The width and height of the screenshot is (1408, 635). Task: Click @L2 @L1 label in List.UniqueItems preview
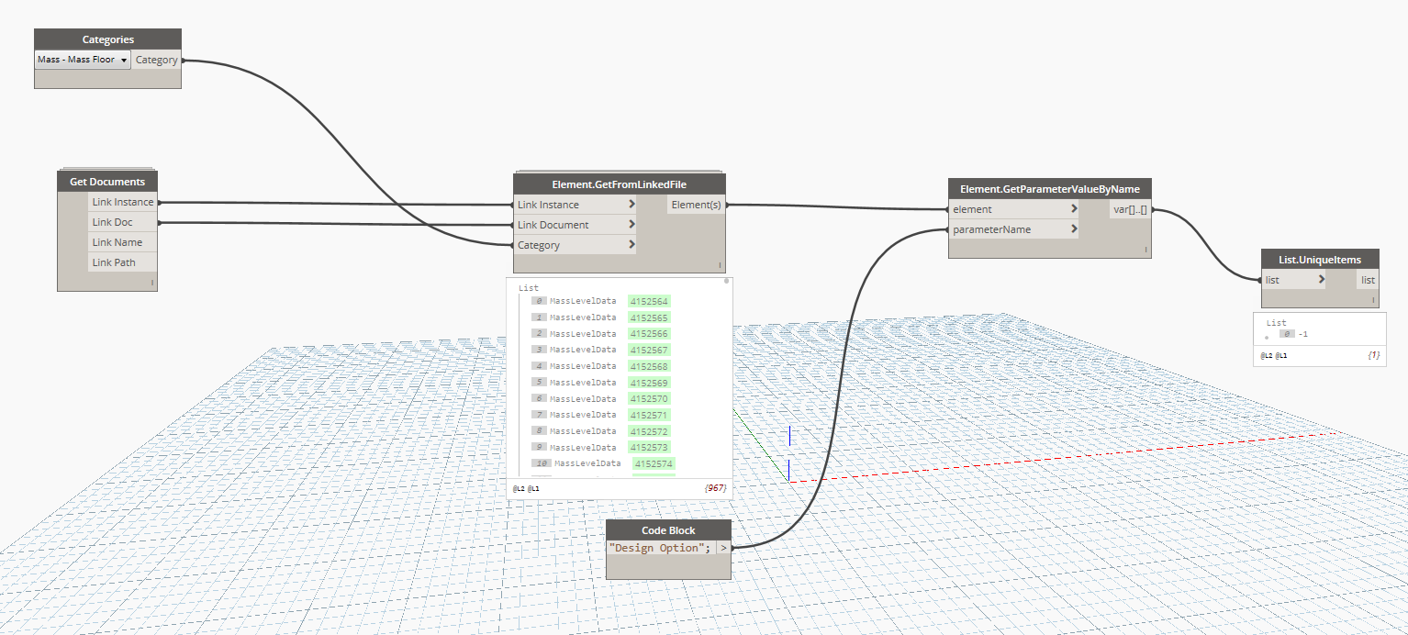pos(1273,354)
